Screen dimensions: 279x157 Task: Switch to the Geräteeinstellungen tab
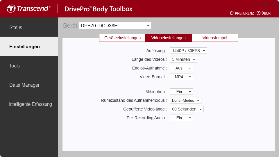tap(122, 38)
